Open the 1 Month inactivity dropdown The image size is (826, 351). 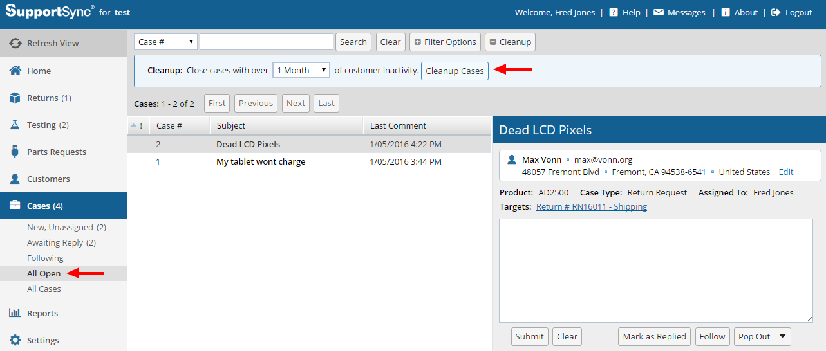[x=301, y=70]
